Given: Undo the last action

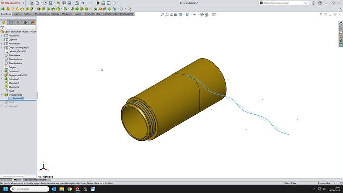Looking at the screenshot, I should [x=82, y=3].
